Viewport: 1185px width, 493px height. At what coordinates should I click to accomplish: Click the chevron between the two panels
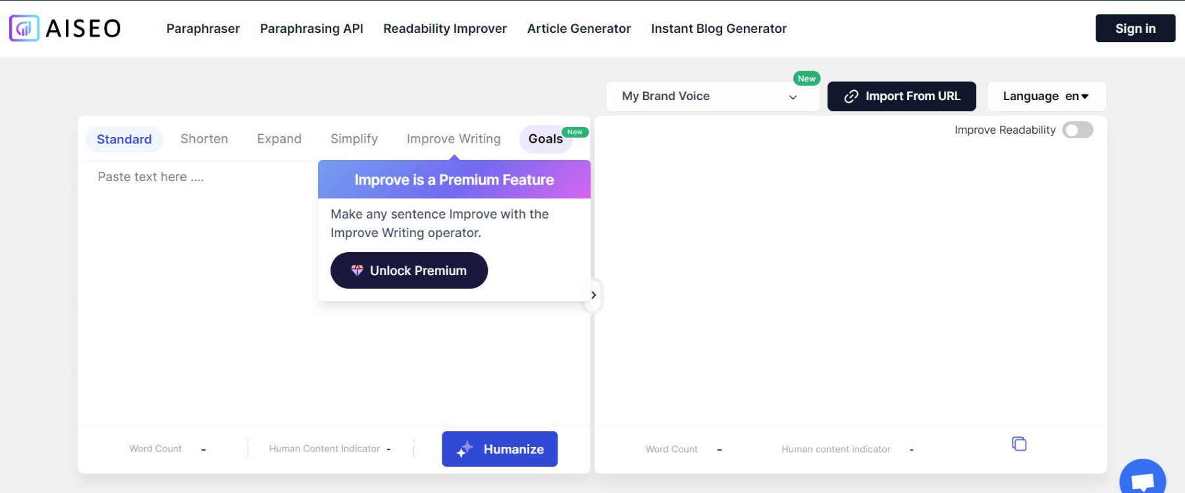pos(593,295)
